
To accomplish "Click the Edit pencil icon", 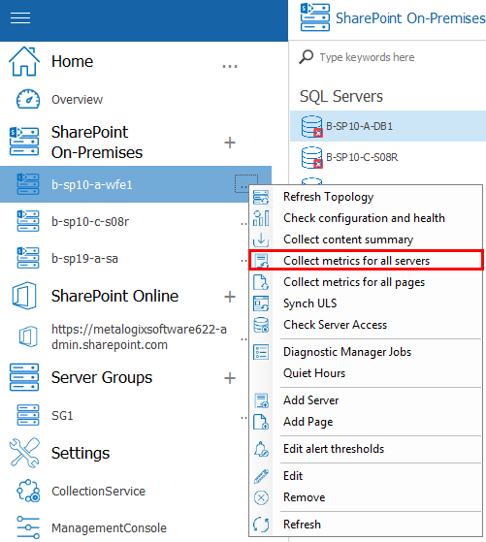I will [x=261, y=476].
